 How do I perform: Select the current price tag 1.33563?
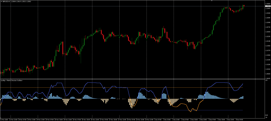point(268,6)
